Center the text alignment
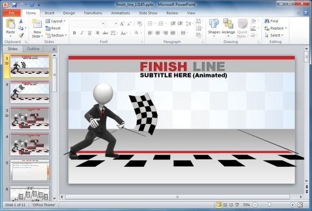This screenshot has height=211, width=312. (x=158, y=33)
